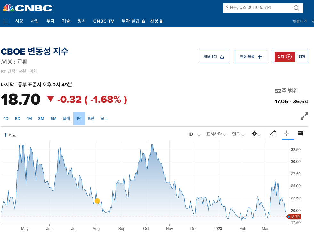Click the 비교 plus icon to compare
This screenshot has width=314, height=238.
coord(6,135)
